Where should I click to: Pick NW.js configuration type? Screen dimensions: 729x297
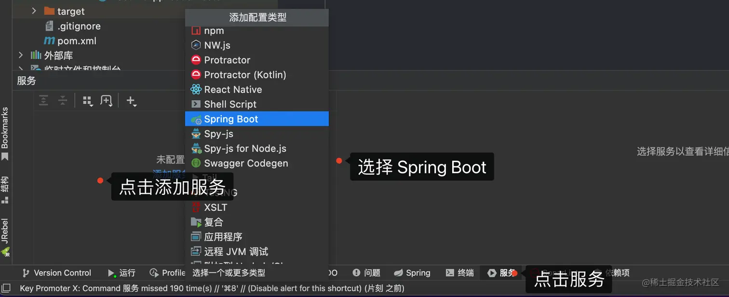256,45
